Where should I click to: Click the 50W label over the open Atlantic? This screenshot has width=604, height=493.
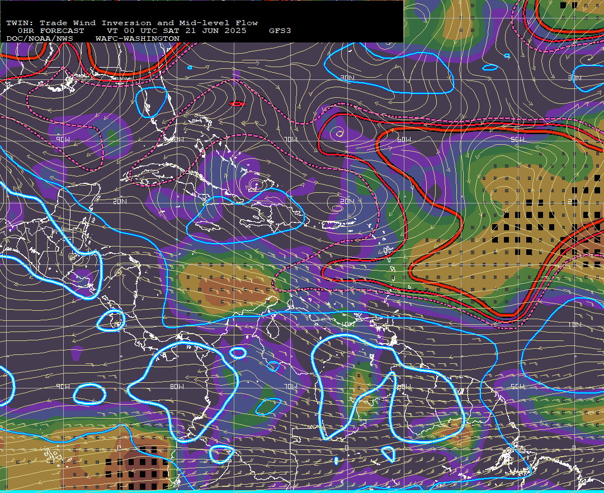click(517, 139)
